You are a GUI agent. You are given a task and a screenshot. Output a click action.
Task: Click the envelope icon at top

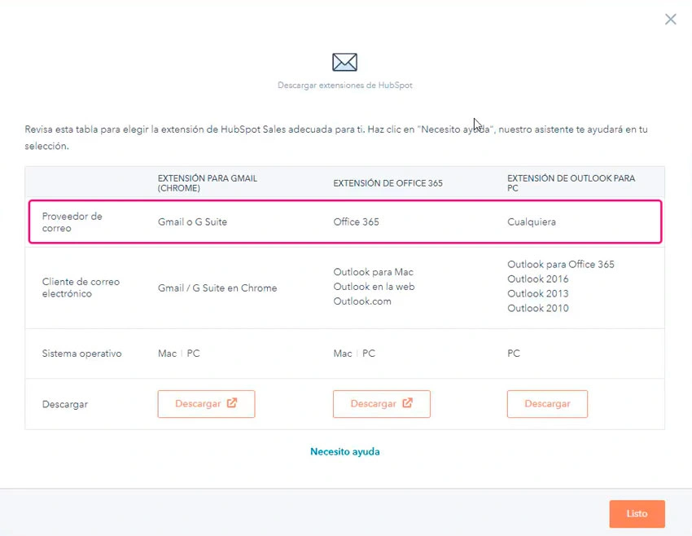click(344, 62)
